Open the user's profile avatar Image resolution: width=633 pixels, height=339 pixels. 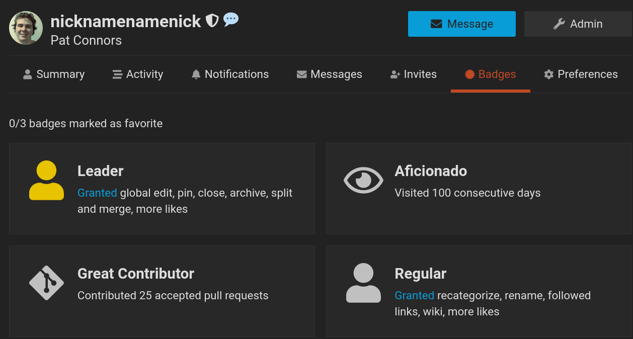pos(26,28)
